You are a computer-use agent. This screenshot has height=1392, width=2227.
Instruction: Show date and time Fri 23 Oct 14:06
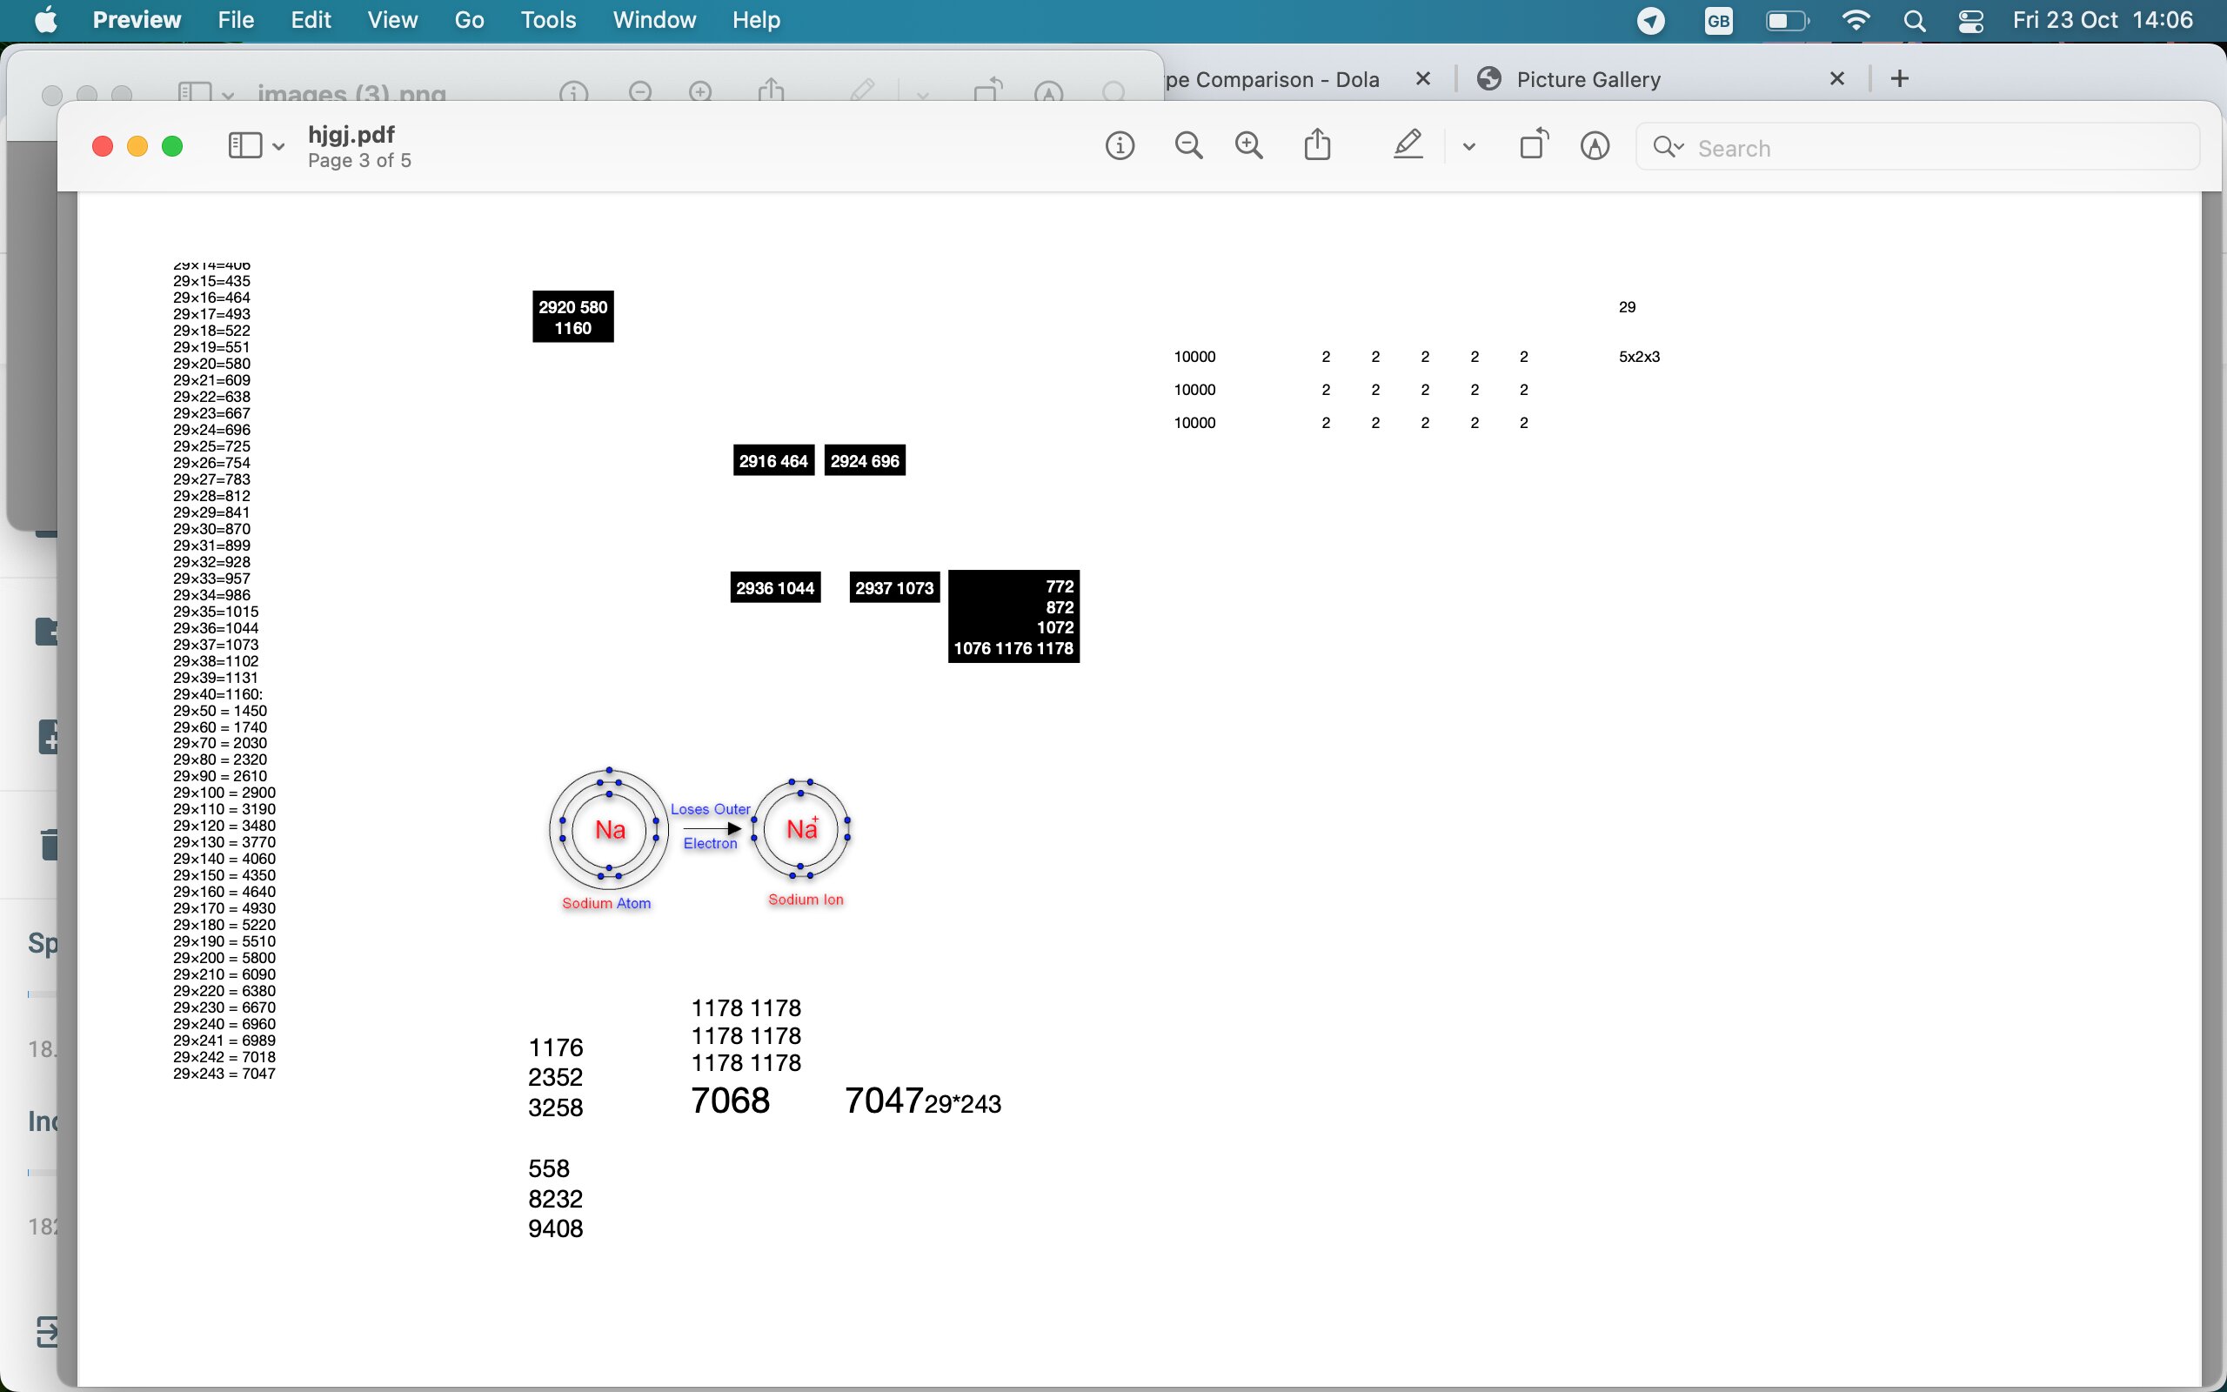tap(2102, 19)
